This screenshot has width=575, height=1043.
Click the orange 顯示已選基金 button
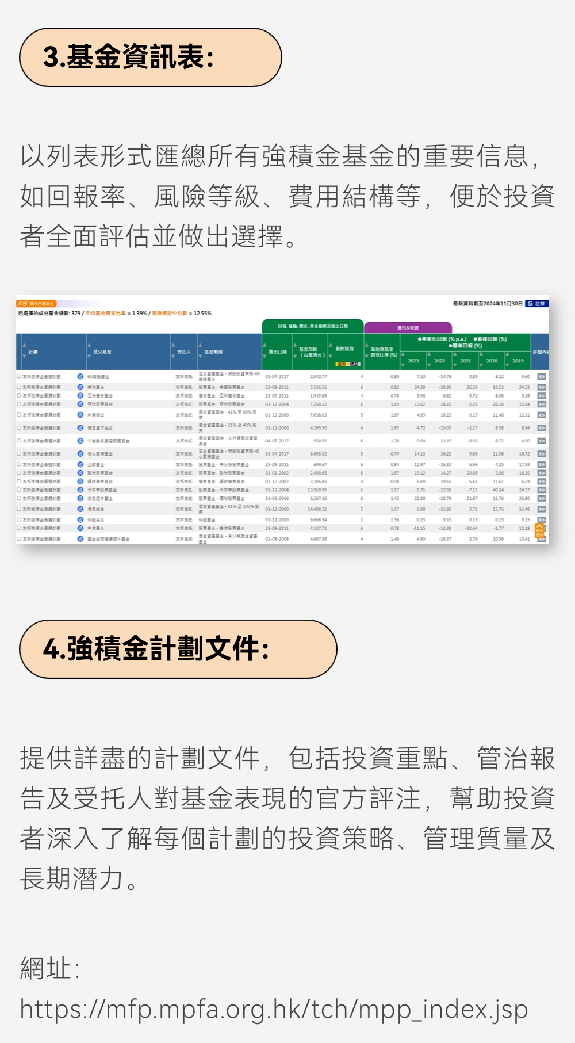(36, 304)
